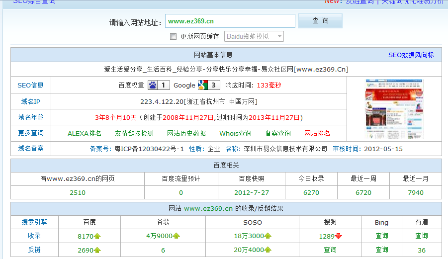Click the 友情链接检测 link
Viewport: 448px width, 259px height.
(134, 133)
